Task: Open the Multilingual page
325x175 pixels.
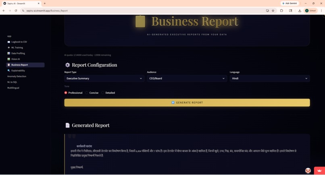Action: 13,88
